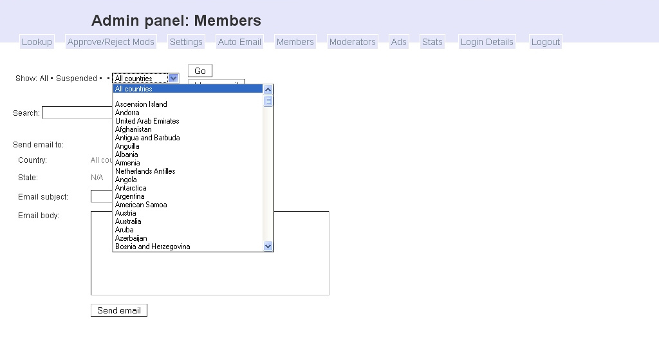
Task: Click the scroll-up arrow of country list
Action: (x=268, y=89)
